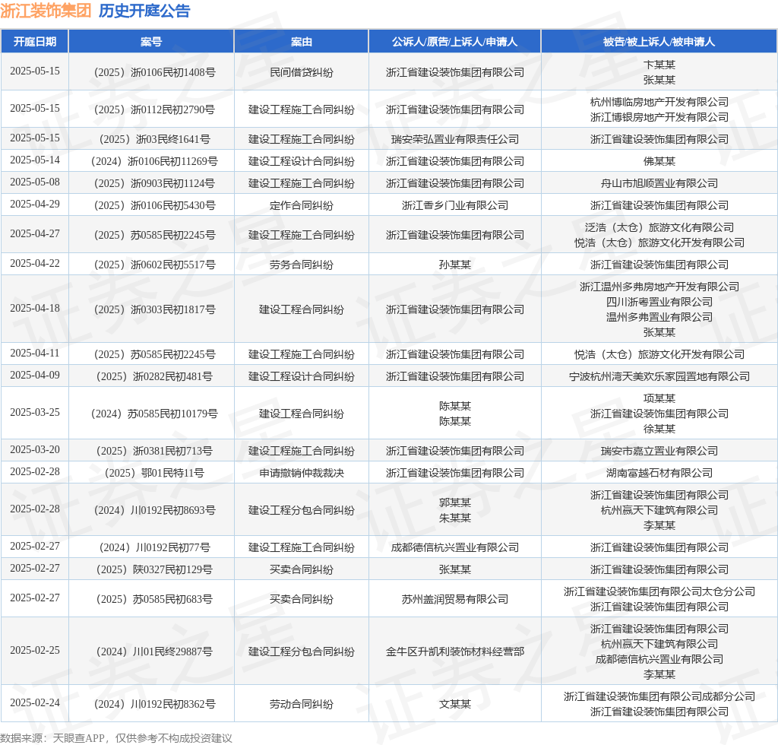Image resolution: width=778 pixels, height=745 pixels.
Task: Click case number (2024)川0192民初8362号
Action: (x=155, y=704)
